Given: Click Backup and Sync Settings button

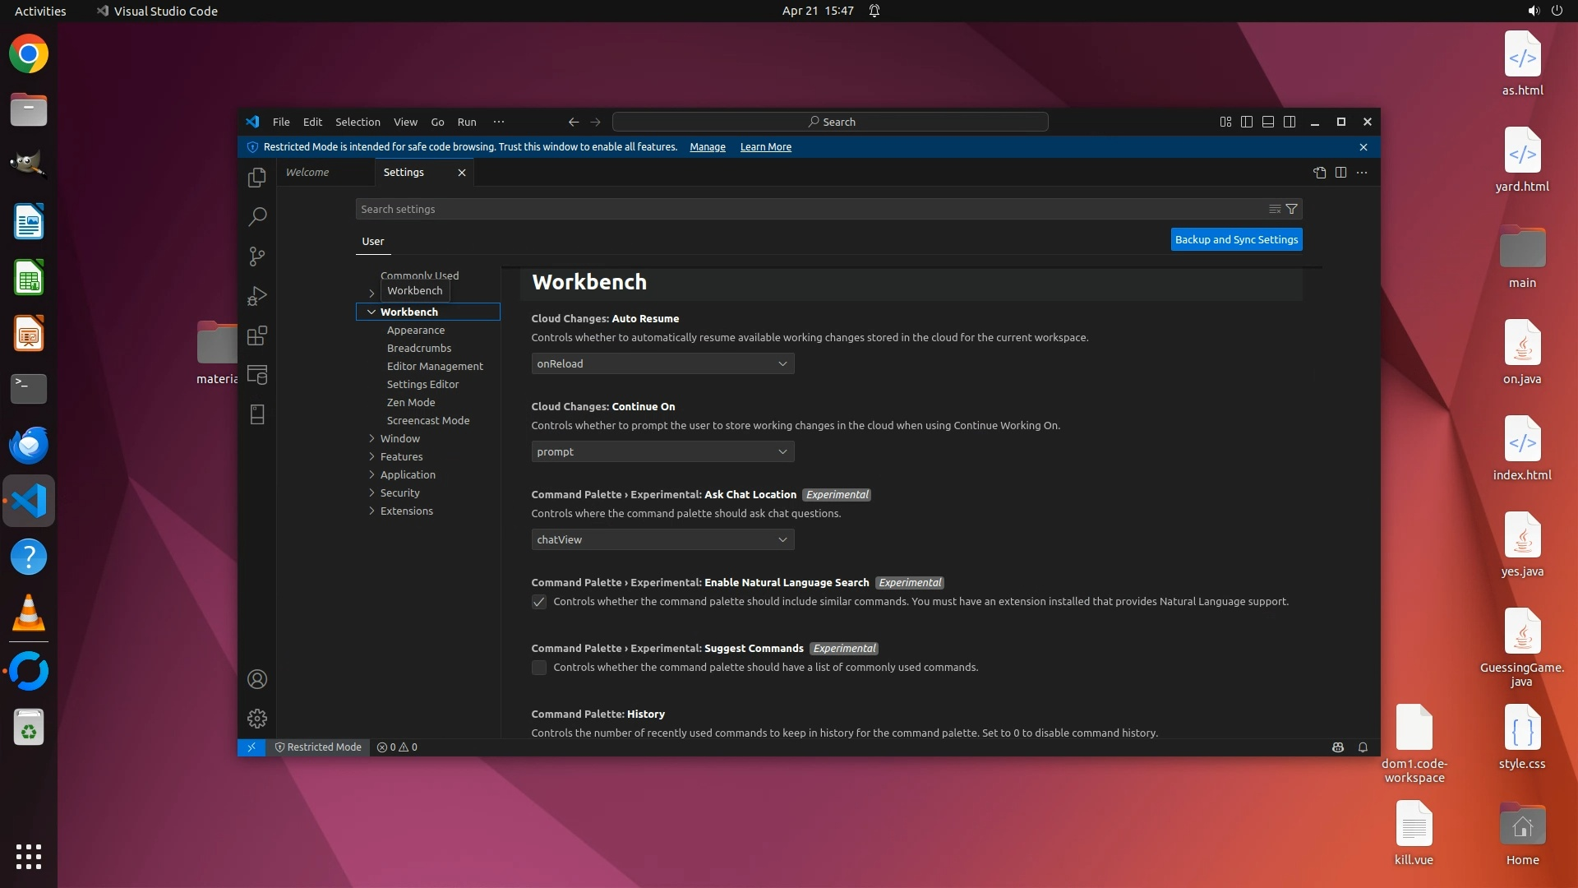Looking at the screenshot, I should [1236, 239].
